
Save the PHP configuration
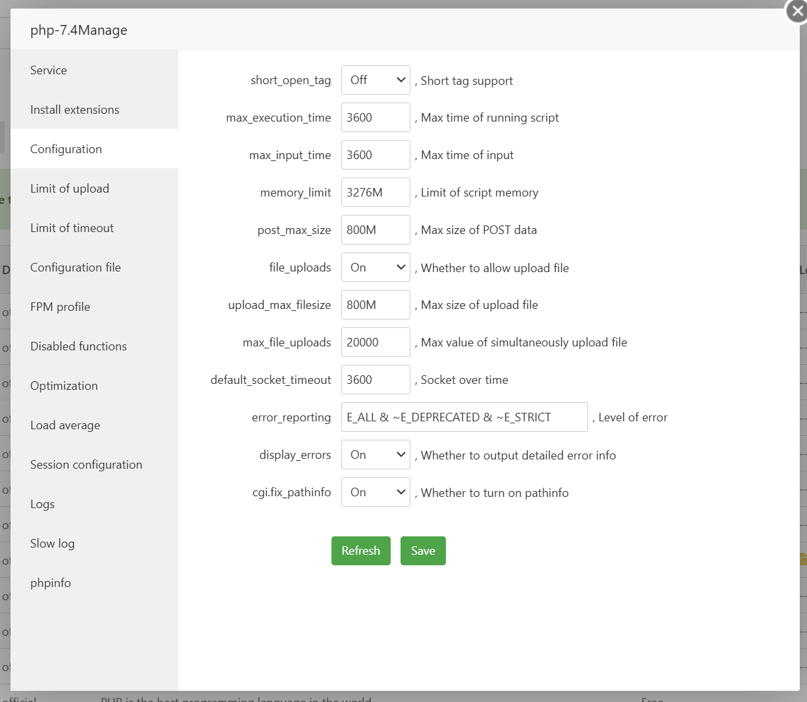click(423, 551)
